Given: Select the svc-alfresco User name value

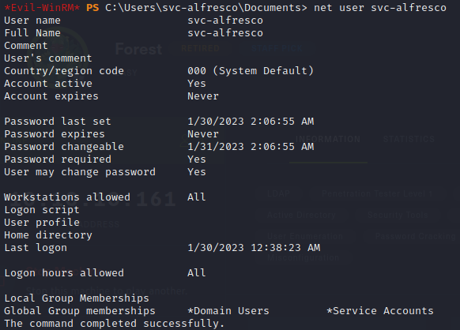Looking at the screenshot, I should [225, 21].
